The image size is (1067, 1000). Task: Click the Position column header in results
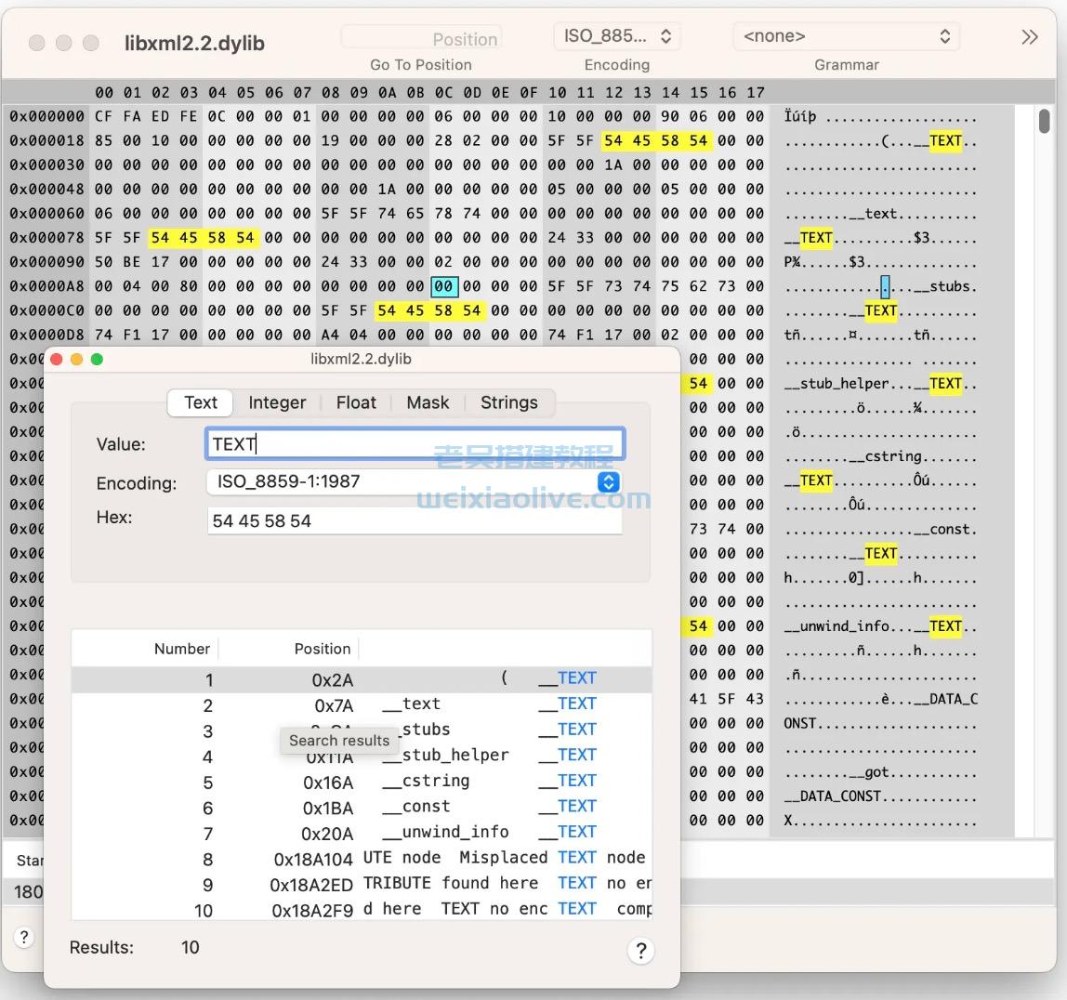322,649
